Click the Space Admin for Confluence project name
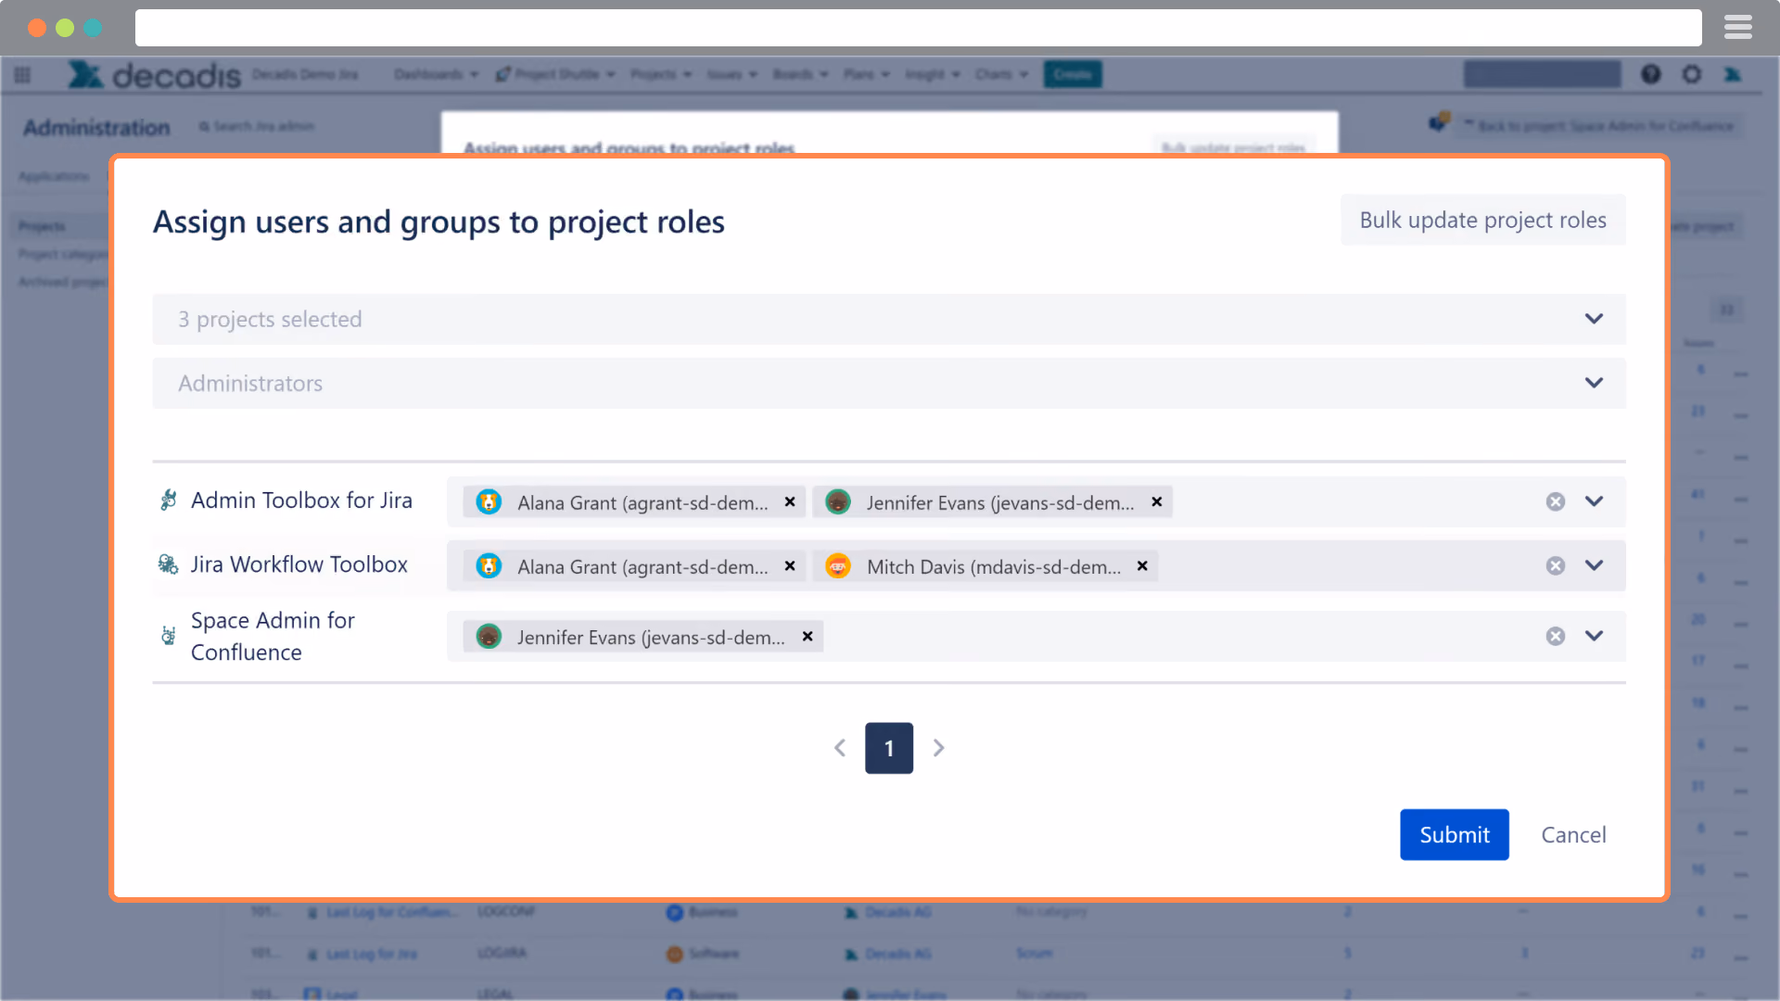The width and height of the screenshot is (1780, 1001). (x=273, y=636)
